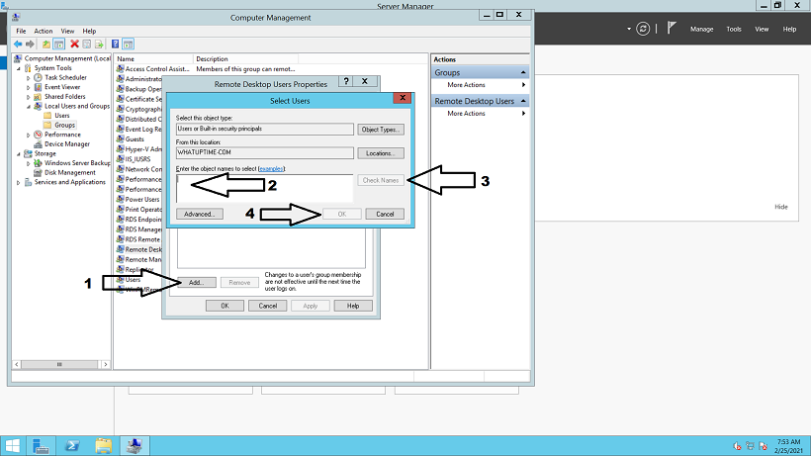The width and height of the screenshot is (811, 456).
Task: Click the Description column header
Action: [245, 59]
